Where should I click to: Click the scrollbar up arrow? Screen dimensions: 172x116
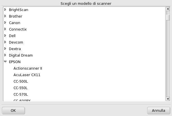click(x=168, y=9)
